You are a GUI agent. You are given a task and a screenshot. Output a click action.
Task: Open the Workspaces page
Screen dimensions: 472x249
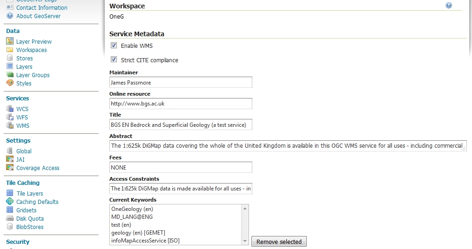point(32,50)
